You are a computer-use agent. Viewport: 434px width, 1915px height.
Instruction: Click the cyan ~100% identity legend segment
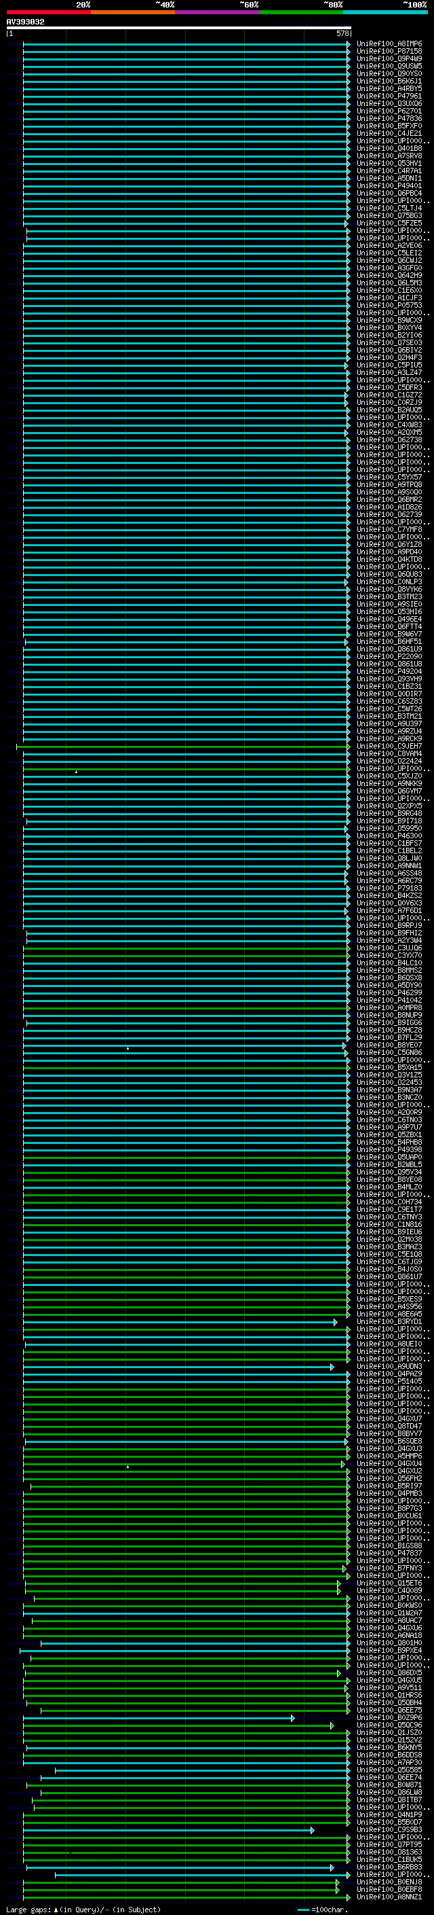coord(385,12)
